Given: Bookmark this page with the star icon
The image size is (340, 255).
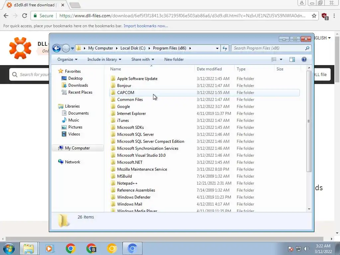Looking at the screenshot, I should pos(314,16).
